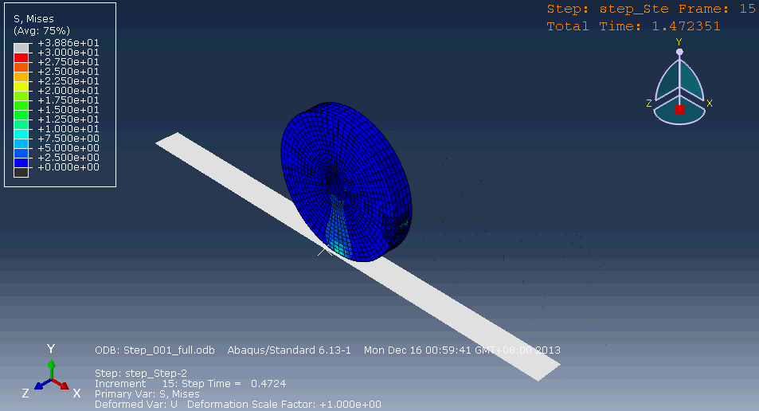Click the orange swatch at +2.500e+01

[x=21, y=67]
